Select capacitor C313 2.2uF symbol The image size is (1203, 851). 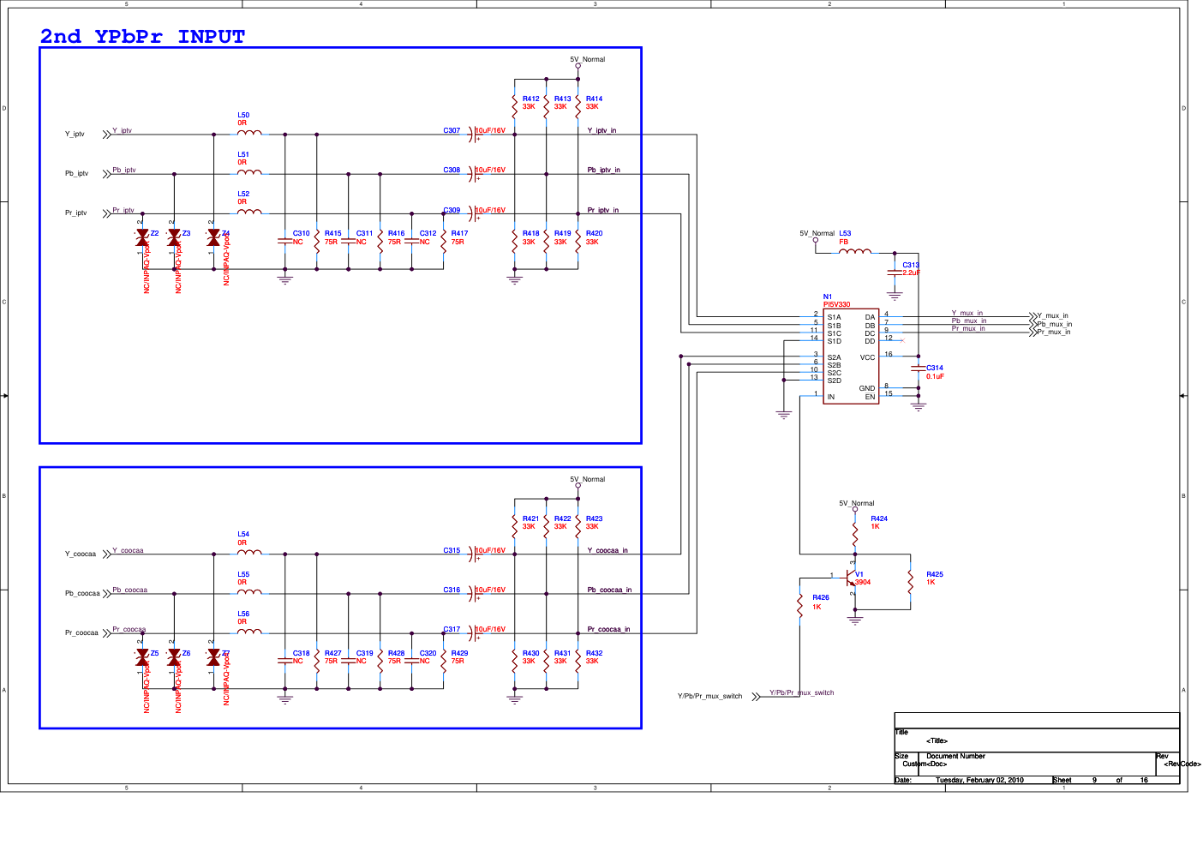pyautogui.click(x=895, y=272)
